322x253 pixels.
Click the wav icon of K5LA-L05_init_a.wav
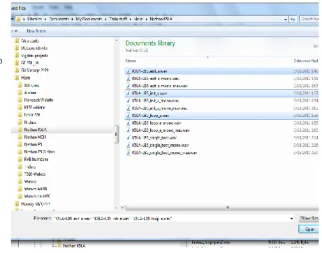128,93
